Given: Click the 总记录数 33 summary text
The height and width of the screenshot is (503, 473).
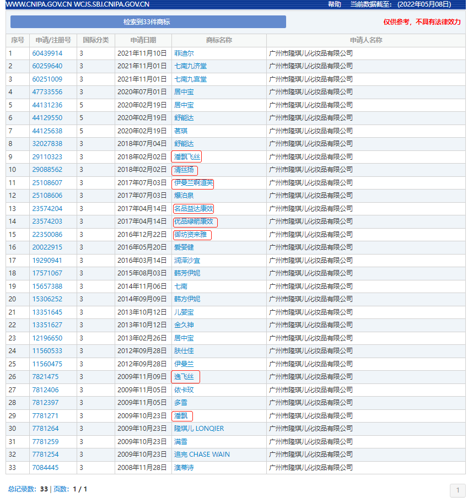Looking at the screenshot, I should (28, 489).
